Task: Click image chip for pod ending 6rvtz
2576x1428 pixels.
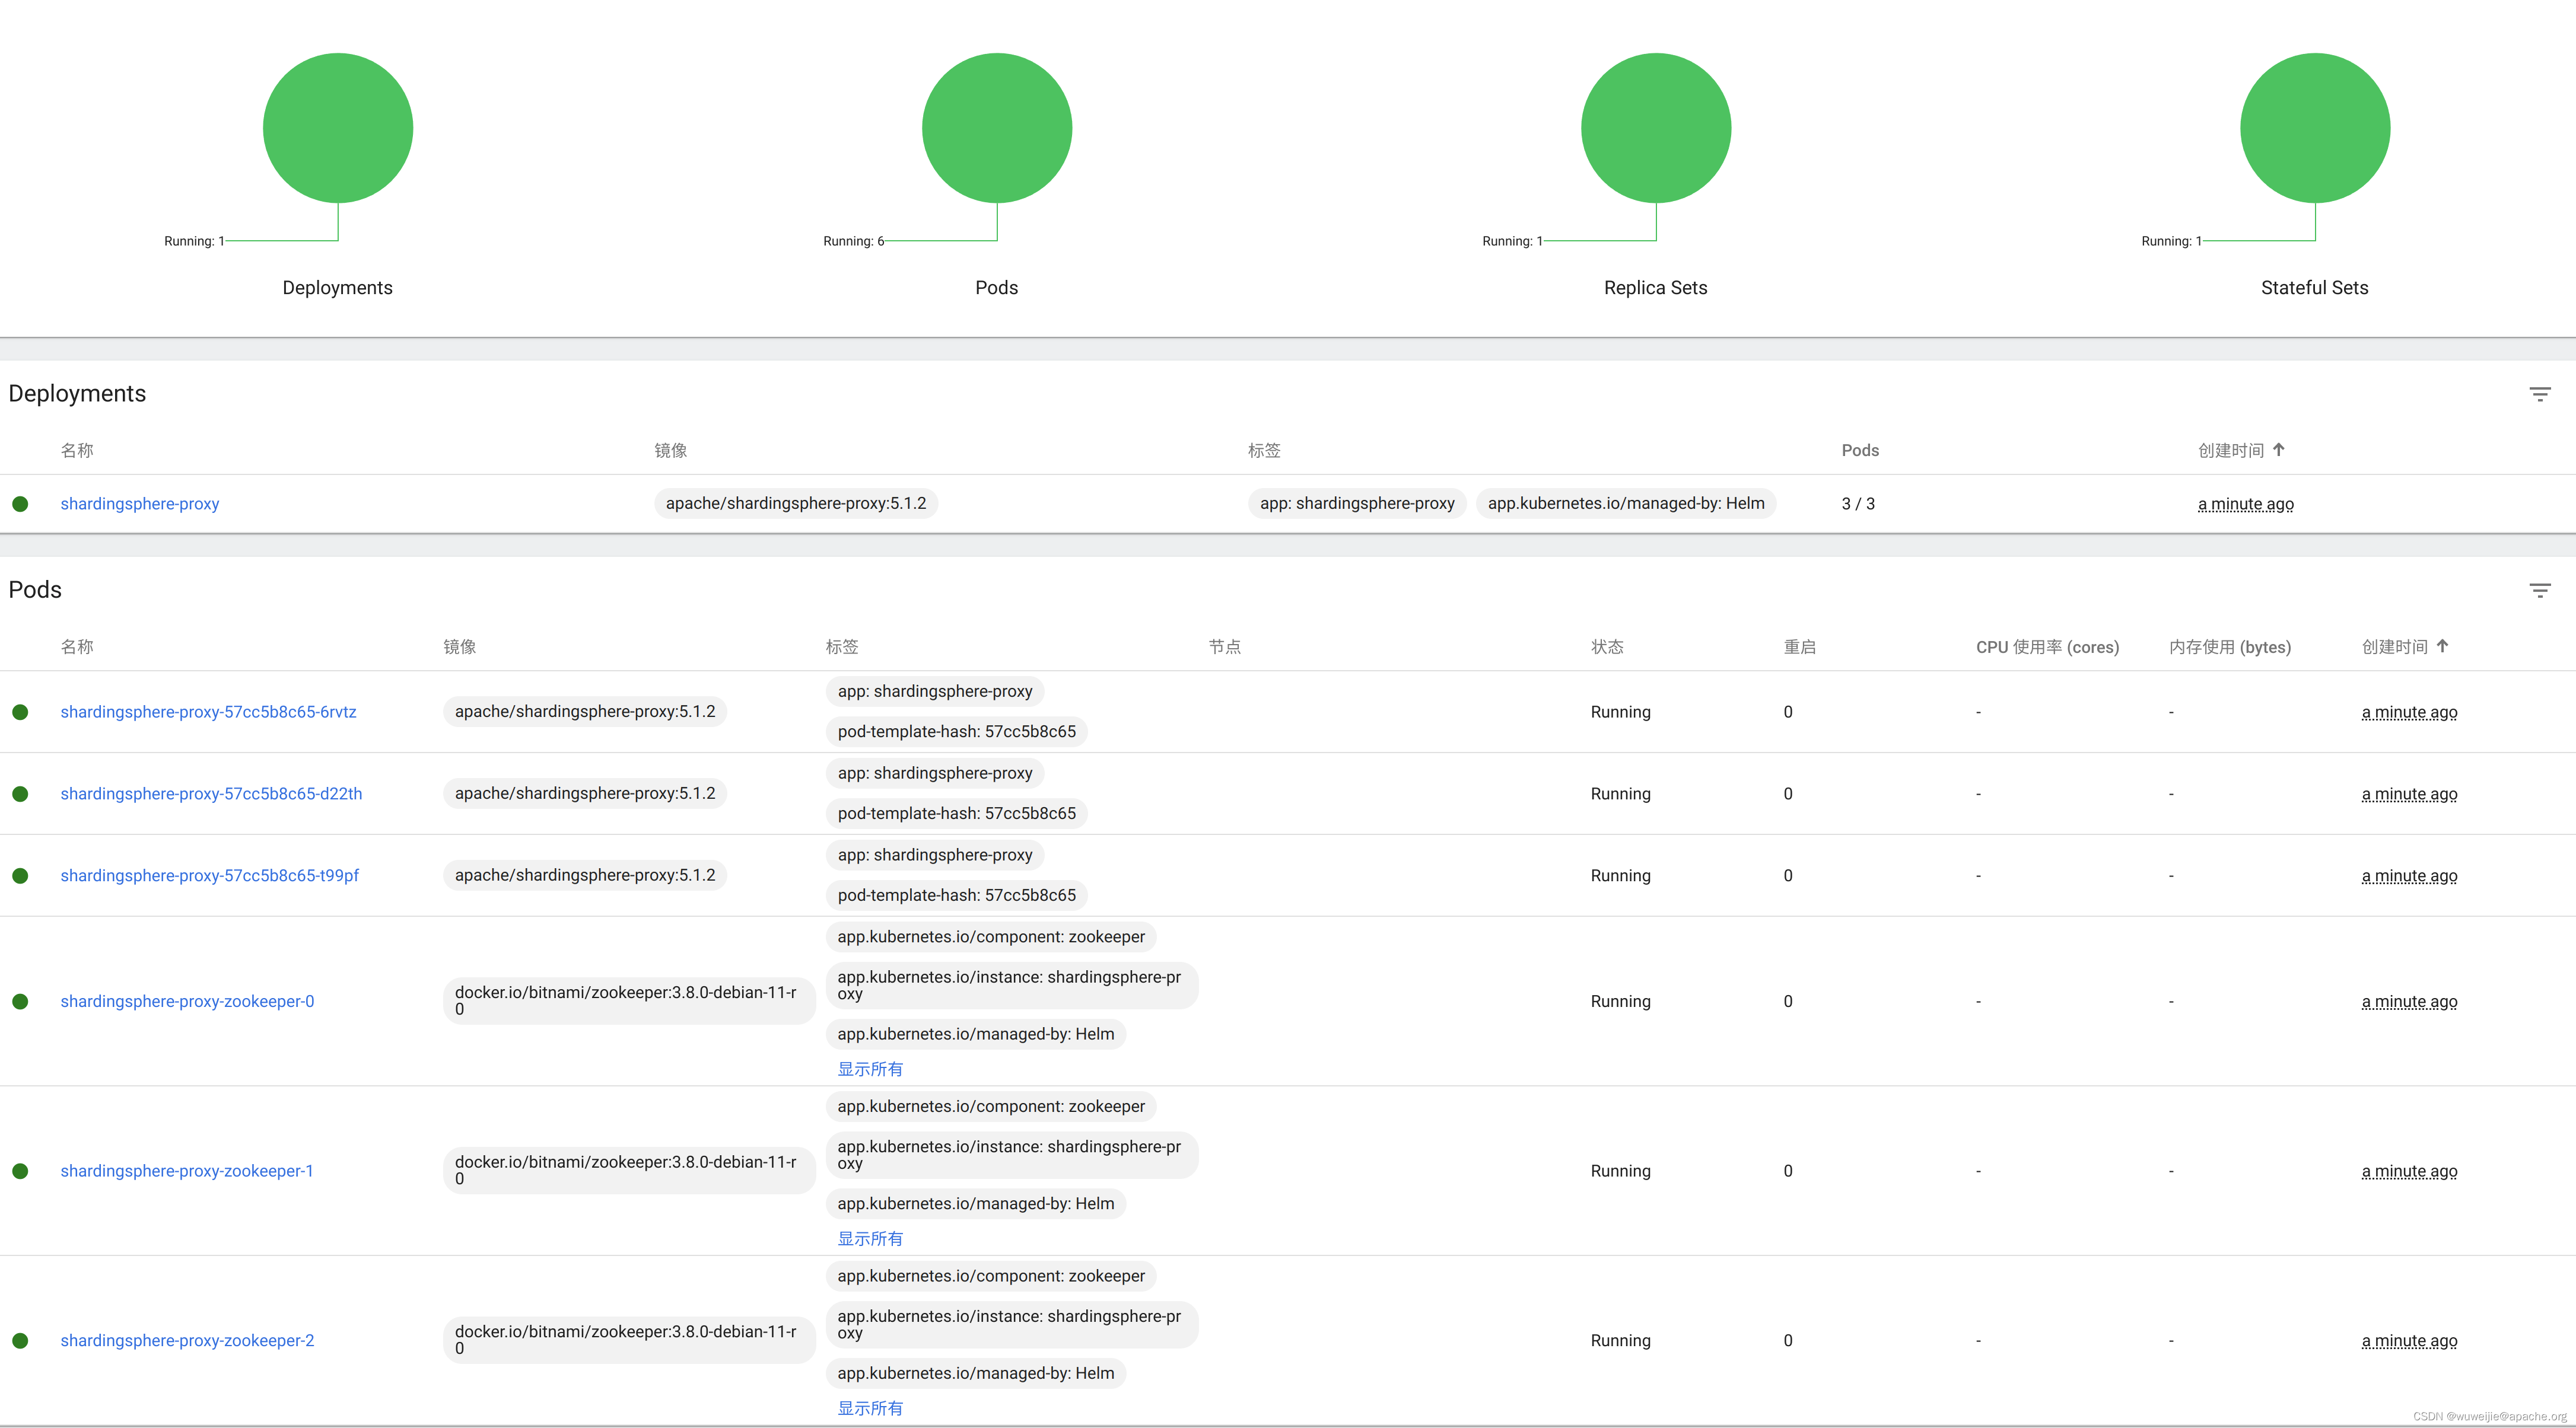Action: pyautogui.click(x=585, y=712)
